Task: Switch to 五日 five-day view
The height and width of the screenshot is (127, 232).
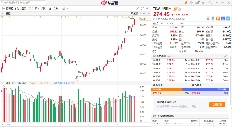Action: [x=24, y=9]
